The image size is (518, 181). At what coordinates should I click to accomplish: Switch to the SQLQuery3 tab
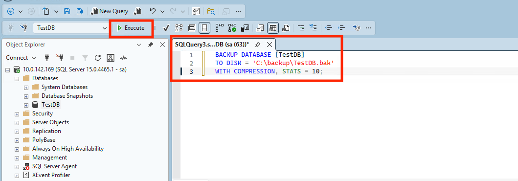212,44
